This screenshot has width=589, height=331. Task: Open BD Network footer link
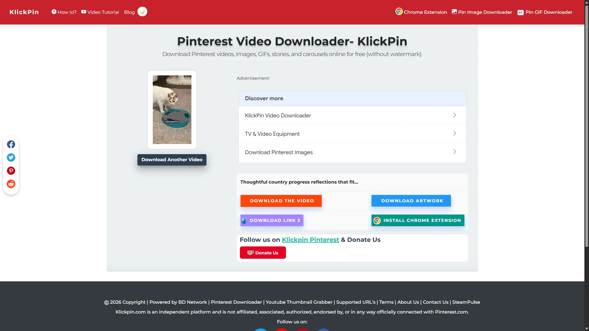[x=193, y=302]
